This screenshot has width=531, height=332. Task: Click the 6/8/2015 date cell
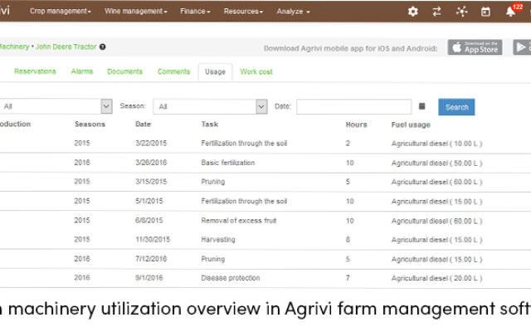[149, 221]
